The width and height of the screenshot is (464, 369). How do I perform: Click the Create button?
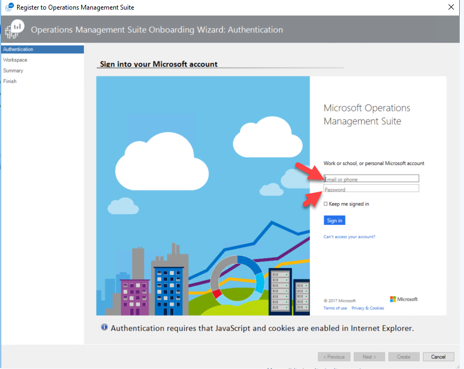point(404,357)
